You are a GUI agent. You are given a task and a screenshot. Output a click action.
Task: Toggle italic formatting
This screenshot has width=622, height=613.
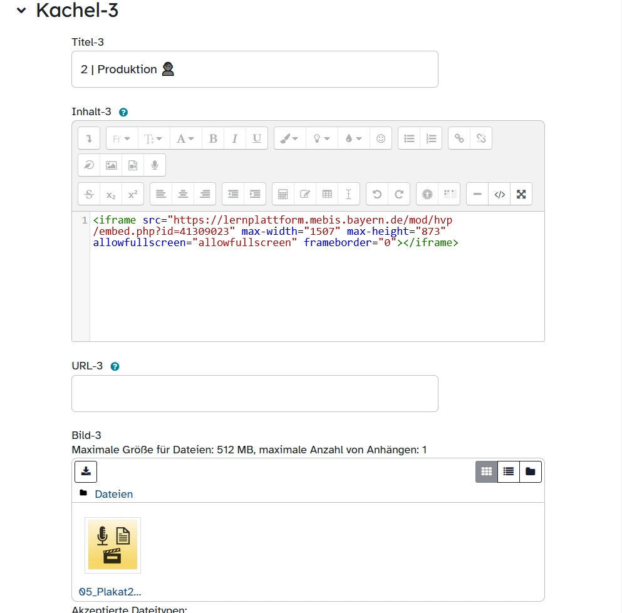pyautogui.click(x=235, y=138)
